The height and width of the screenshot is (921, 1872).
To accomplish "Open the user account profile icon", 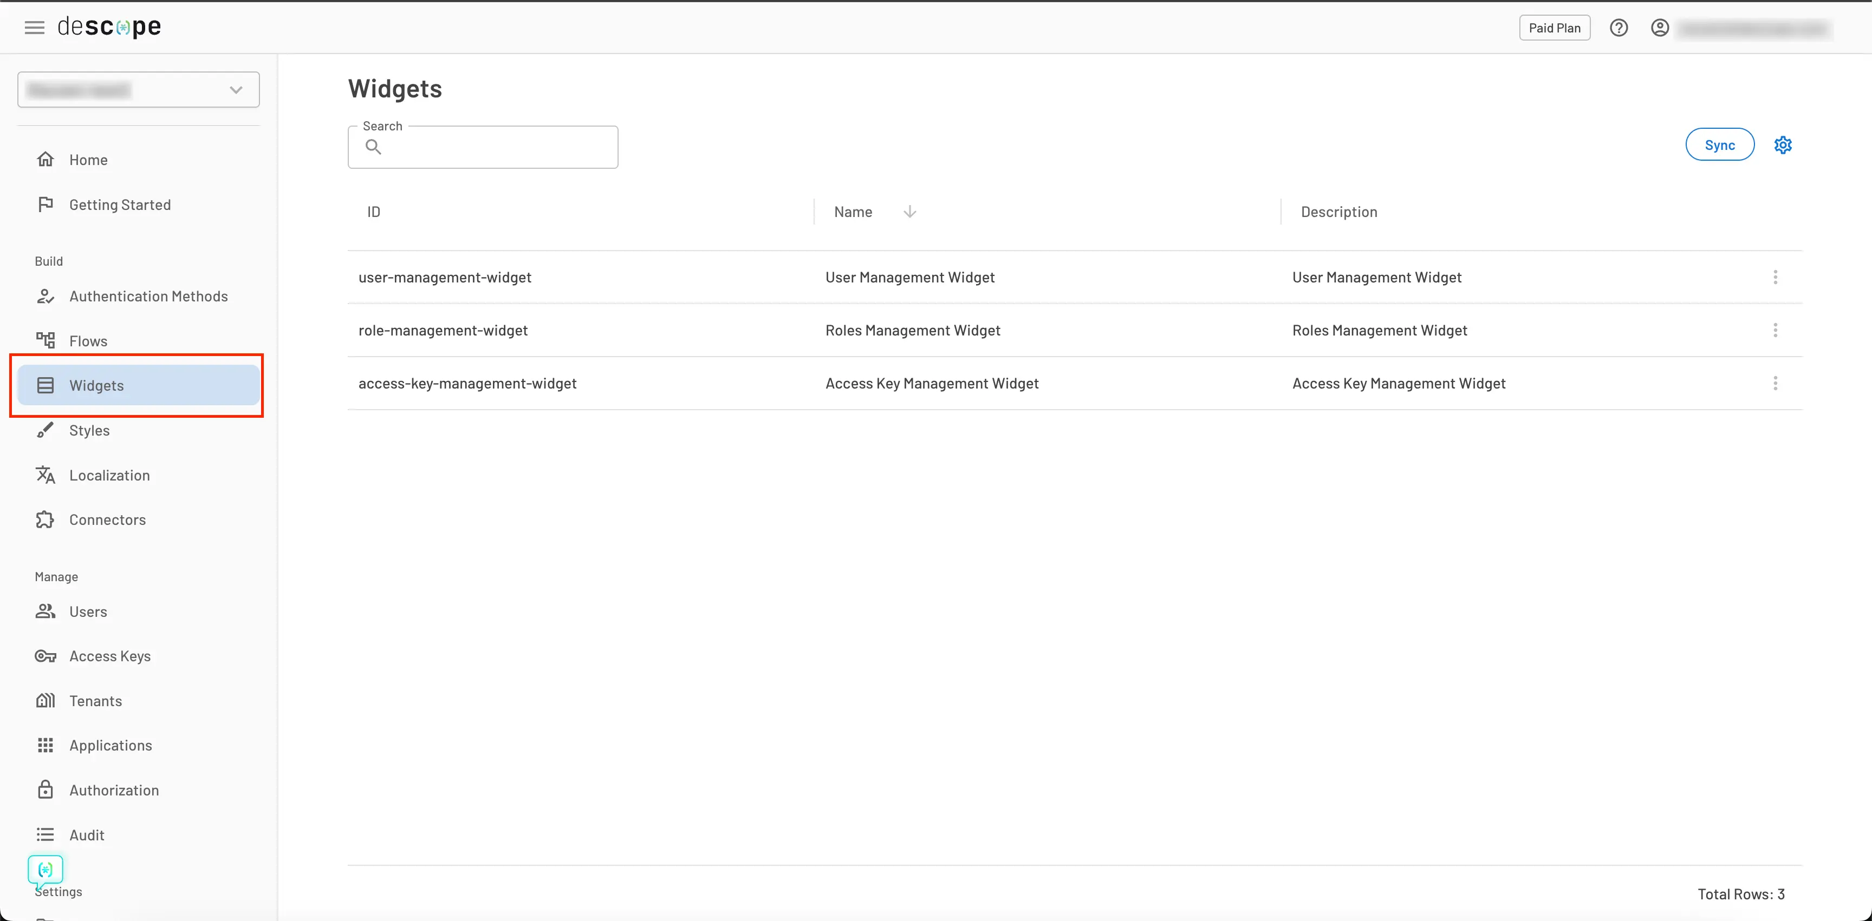I will 1660,28.
